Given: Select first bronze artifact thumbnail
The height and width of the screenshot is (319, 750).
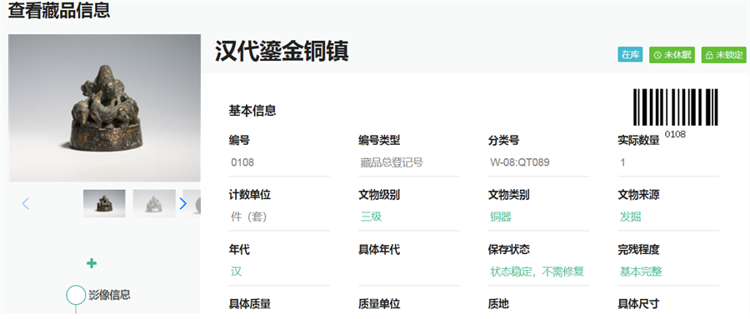Looking at the screenshot, I should [104, 203].
